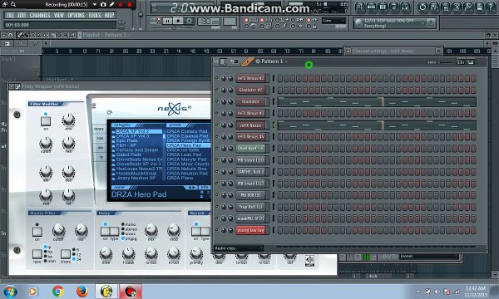Open the EDIT menu
The height and width of the screenshot is (299, 499).
point(22,15)
